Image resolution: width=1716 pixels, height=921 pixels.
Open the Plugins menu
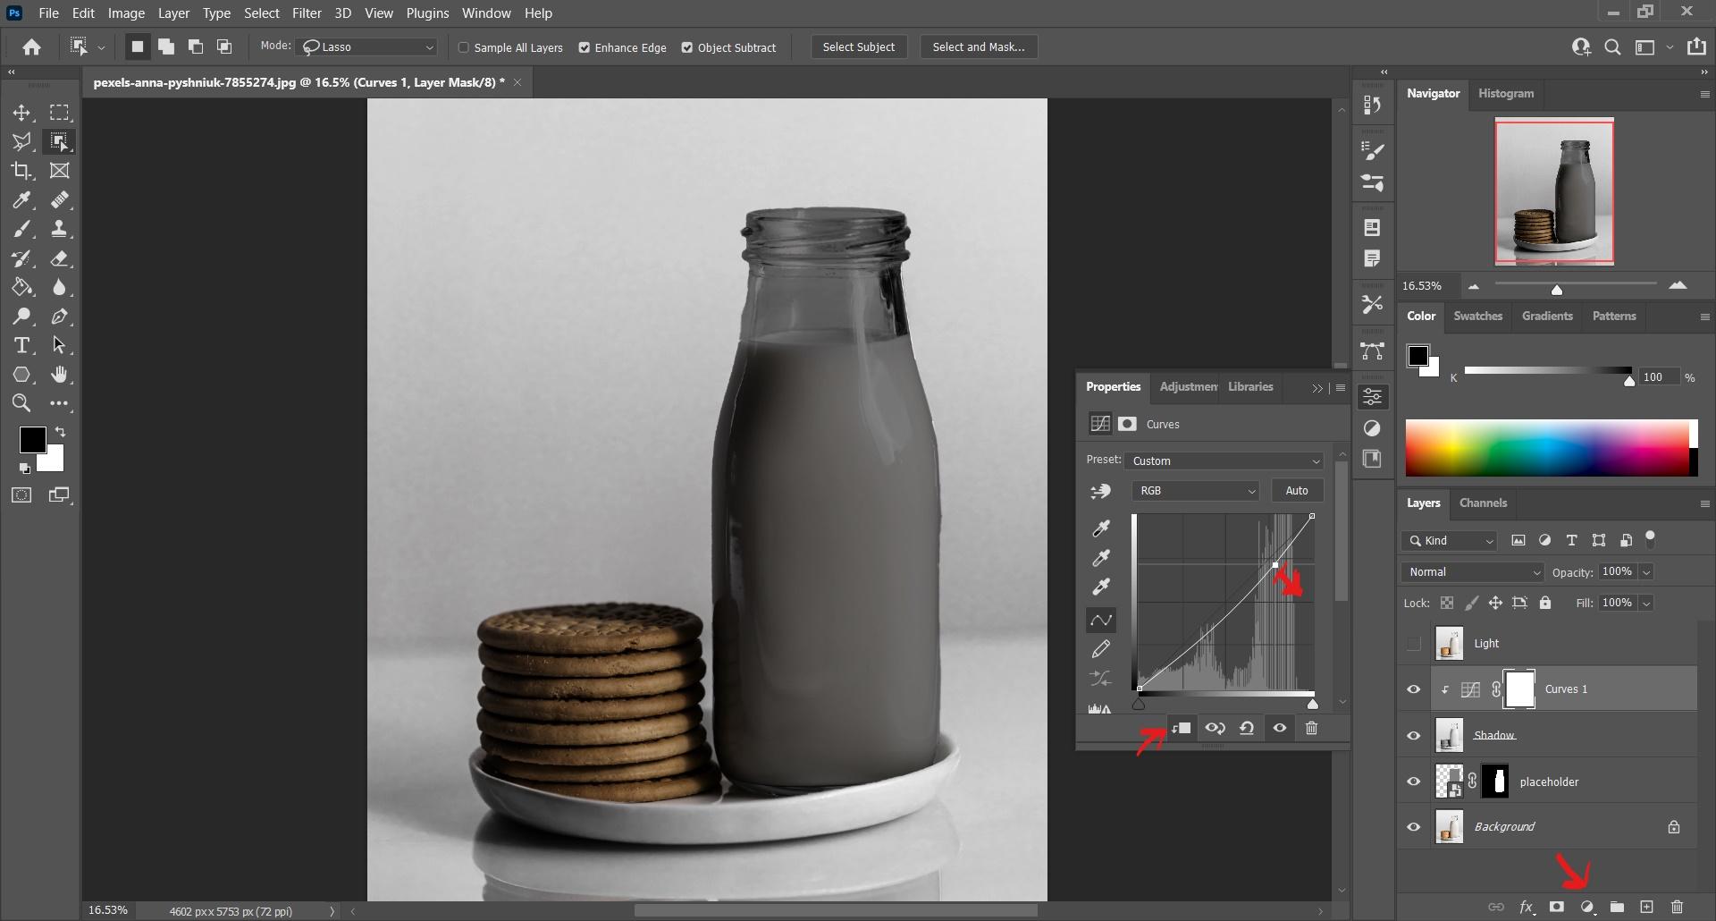[x=427, y=13]
